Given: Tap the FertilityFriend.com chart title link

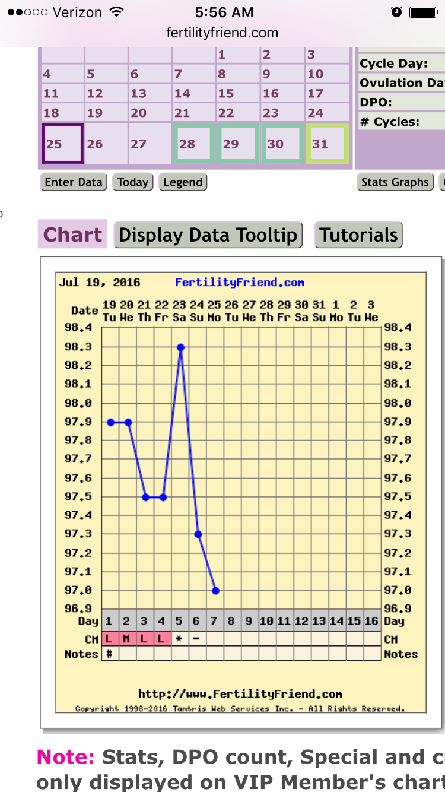Looking at the screenshot, I should coord(240,283).
